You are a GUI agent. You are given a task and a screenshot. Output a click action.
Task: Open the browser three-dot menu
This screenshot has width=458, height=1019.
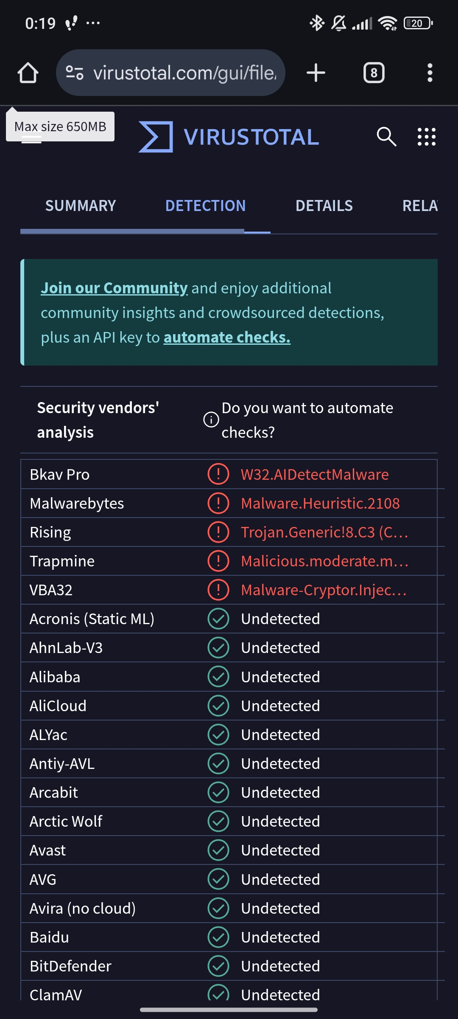(x=430, y=73)
